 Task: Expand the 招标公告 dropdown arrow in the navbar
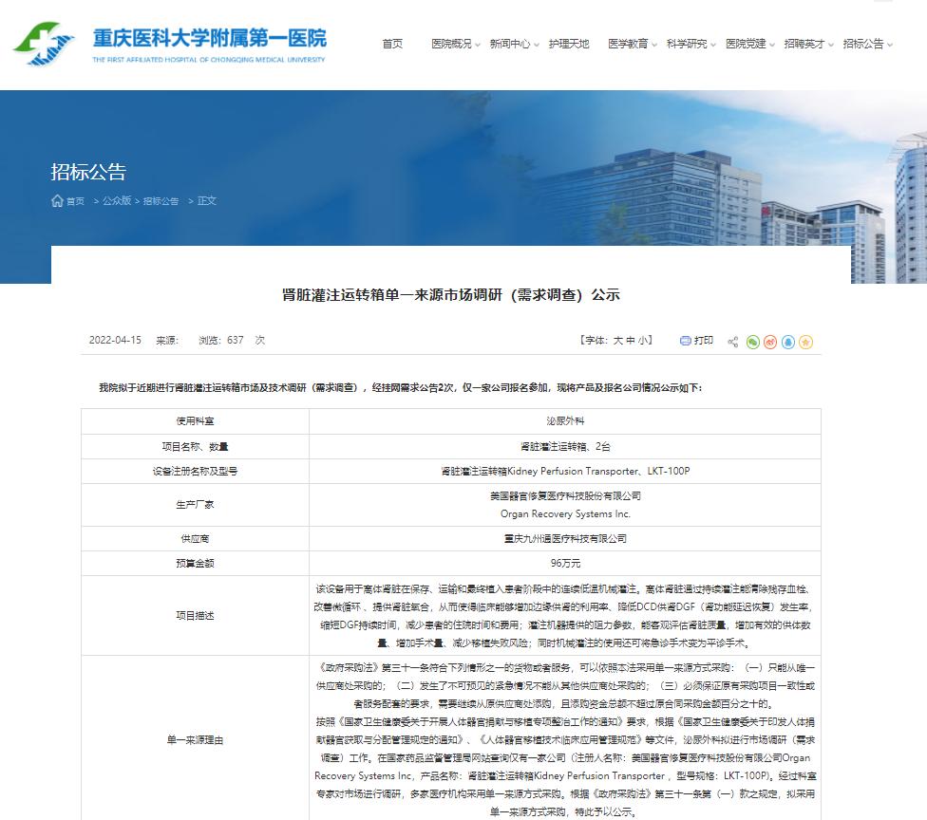click(x=890, y=45)
